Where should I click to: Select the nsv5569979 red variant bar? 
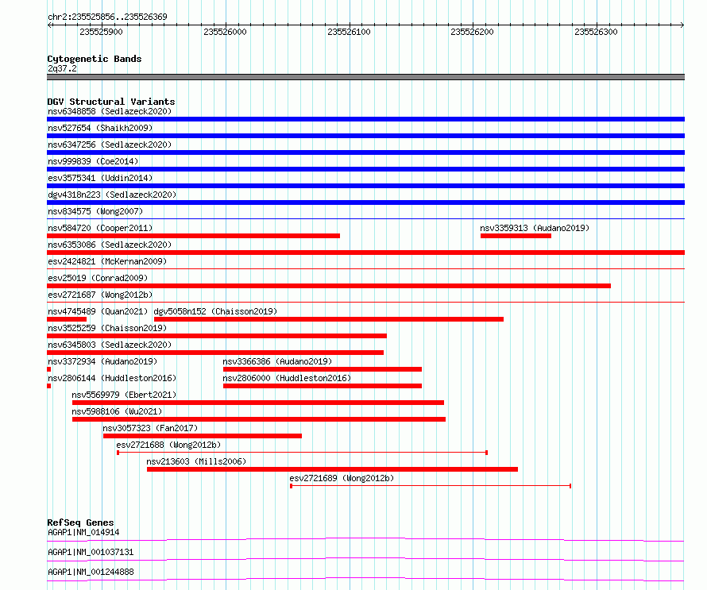pos(258,403)
